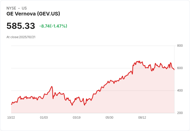Viewport: 190px width, 131px height.
Task: Click the dot separator between NYSE and US
Action: 19,8
